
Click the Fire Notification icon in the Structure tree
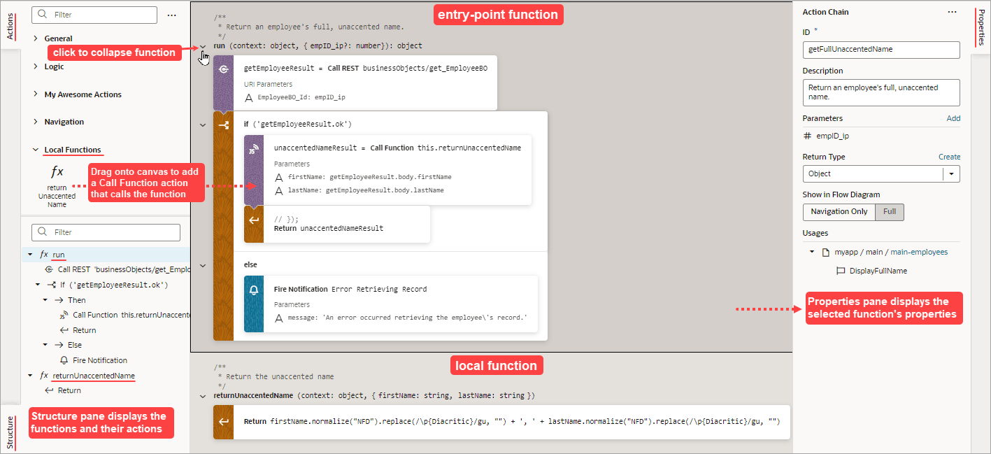tap(64, 360)
